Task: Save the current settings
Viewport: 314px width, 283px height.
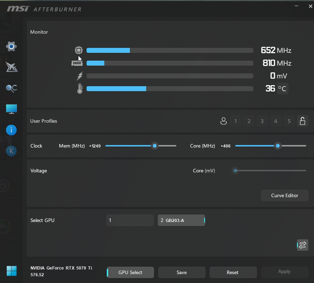Action: [182, 272]
